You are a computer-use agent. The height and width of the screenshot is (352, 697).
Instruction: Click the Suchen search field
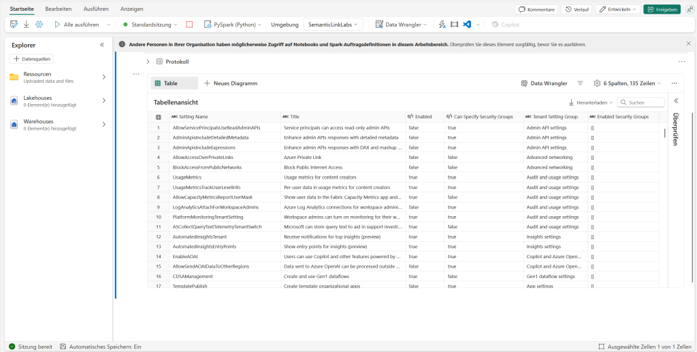pyautogui.click(x=641, y=103)
